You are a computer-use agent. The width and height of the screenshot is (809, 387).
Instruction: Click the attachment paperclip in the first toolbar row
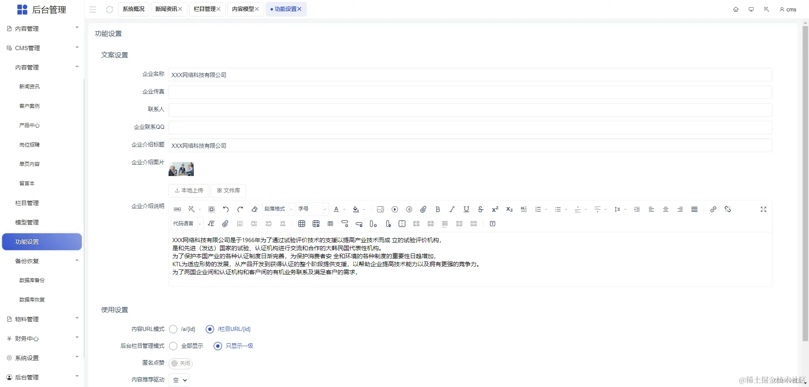tap(423, 209)
